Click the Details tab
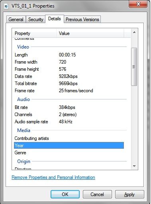The image size is (151, 204). [55, 19]
